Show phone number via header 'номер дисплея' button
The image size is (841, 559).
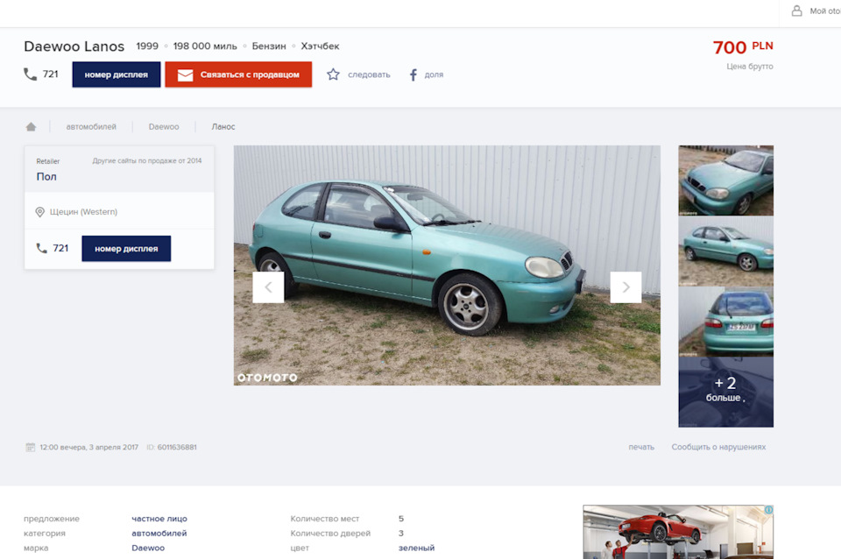pos(117,74)
